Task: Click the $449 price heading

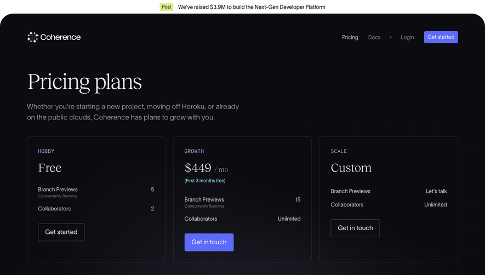Action: 198,168
